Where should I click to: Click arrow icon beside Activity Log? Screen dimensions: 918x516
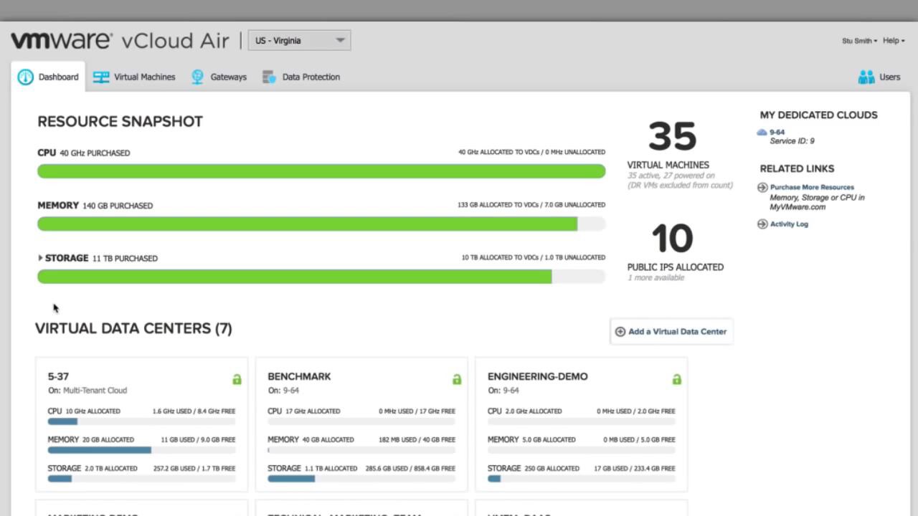tap(762, 224)
